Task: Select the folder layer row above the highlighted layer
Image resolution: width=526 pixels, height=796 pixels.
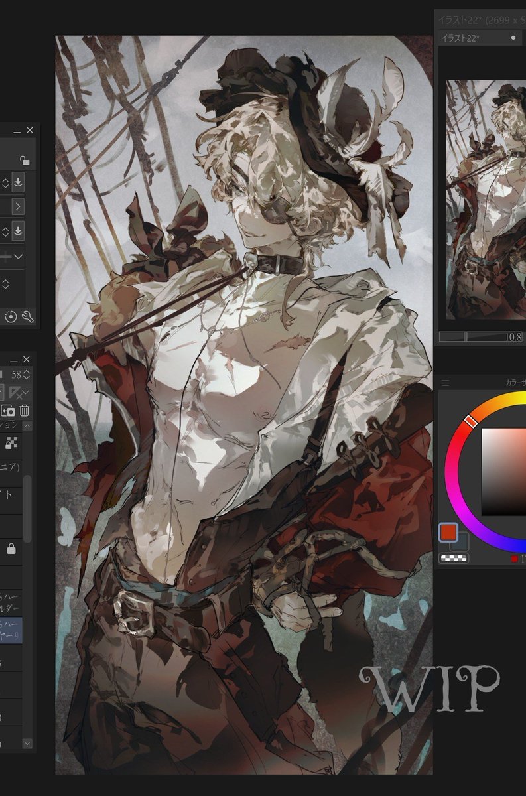Action: (11, 603)
